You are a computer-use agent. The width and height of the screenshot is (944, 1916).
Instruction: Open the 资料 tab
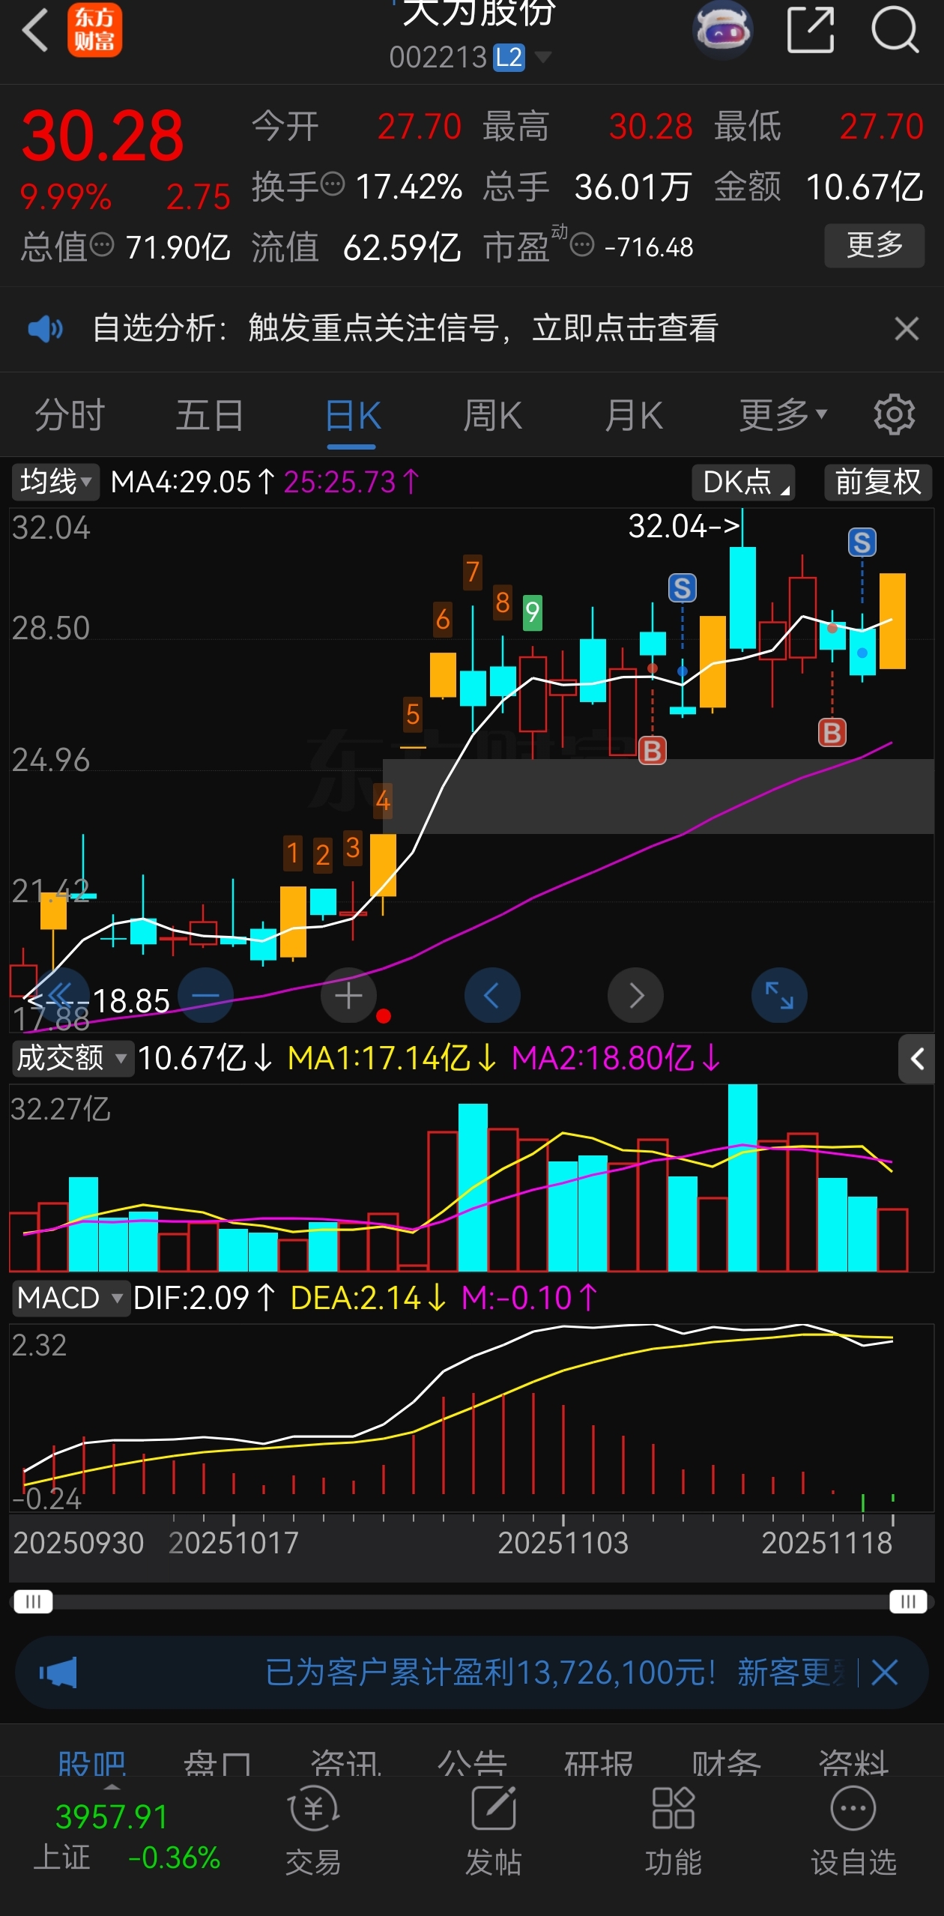[853, 1764]
